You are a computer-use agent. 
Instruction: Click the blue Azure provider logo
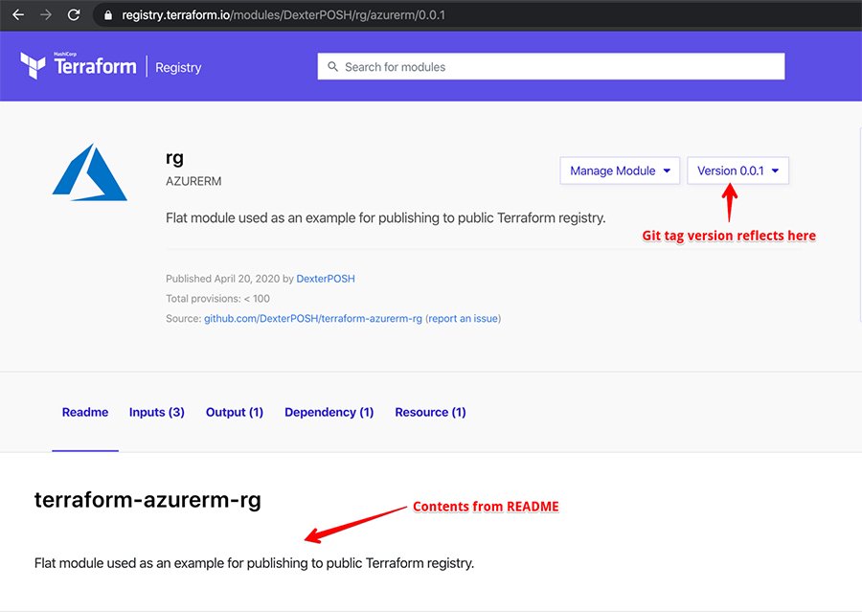[x=89, y=172]
